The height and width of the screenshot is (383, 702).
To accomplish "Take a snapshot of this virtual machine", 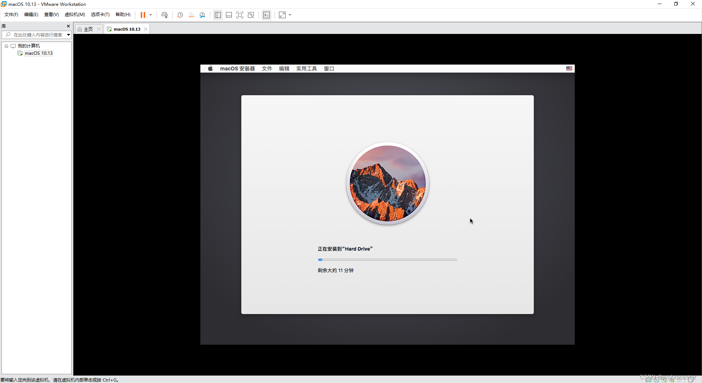I will tap(180, 15).
